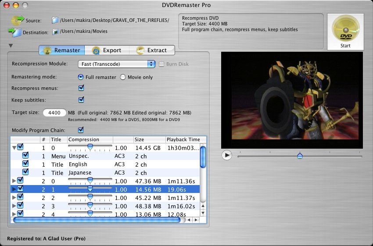Uncheck the Menu Unspec. audio track checkbox
This screenshot has height=246, width=373.
pos(25,155)
